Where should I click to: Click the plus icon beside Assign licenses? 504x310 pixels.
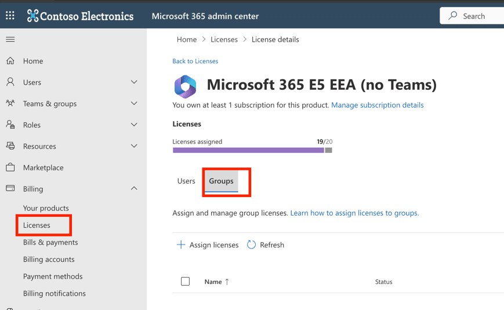[x=181, y=245]
